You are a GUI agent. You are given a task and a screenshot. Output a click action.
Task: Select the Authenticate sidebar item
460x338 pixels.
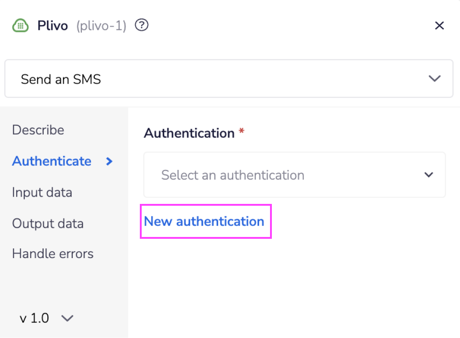tap(52, 161)
